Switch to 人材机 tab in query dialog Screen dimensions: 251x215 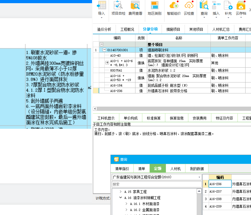175,168
